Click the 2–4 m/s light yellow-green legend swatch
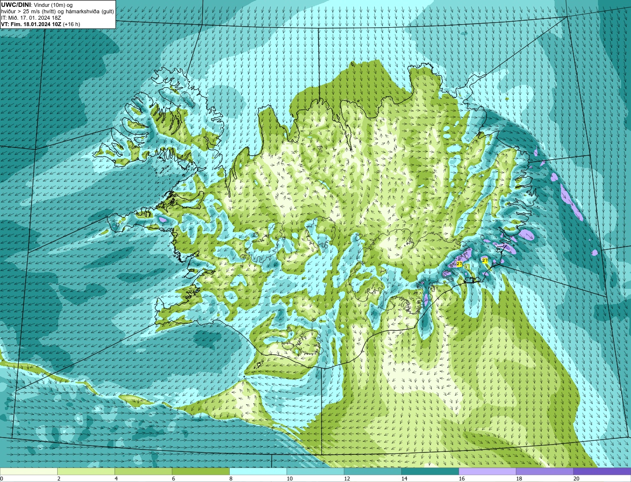This screenshot has width=631, height=482. click(86, 471)
